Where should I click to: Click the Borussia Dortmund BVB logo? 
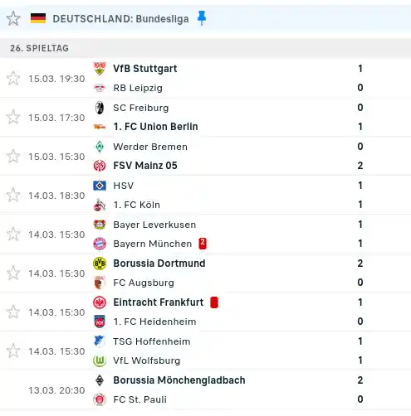click(x=100, y=264)
